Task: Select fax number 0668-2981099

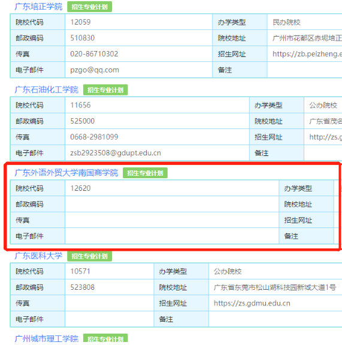Action: click(x=94, y=137)
